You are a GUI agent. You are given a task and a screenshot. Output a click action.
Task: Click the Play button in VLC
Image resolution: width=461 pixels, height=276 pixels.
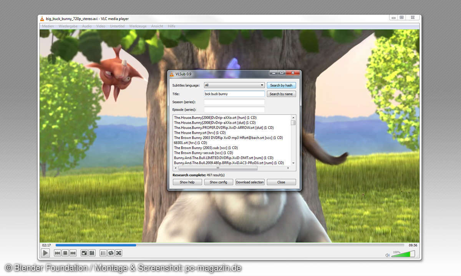tap(45, 253)
